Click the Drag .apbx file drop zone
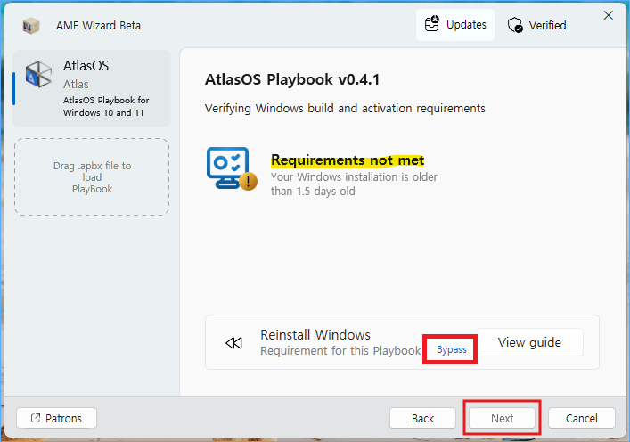Viewport: 630px width, 442px height. 92,177
